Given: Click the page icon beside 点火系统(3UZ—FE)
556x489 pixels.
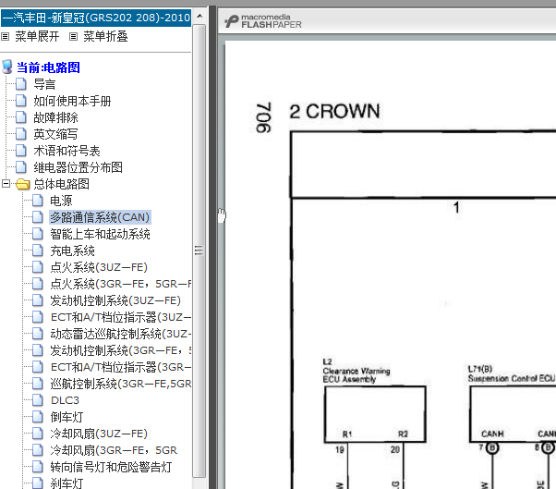Looking at the screenshot, I should click(x=38, y=267).
